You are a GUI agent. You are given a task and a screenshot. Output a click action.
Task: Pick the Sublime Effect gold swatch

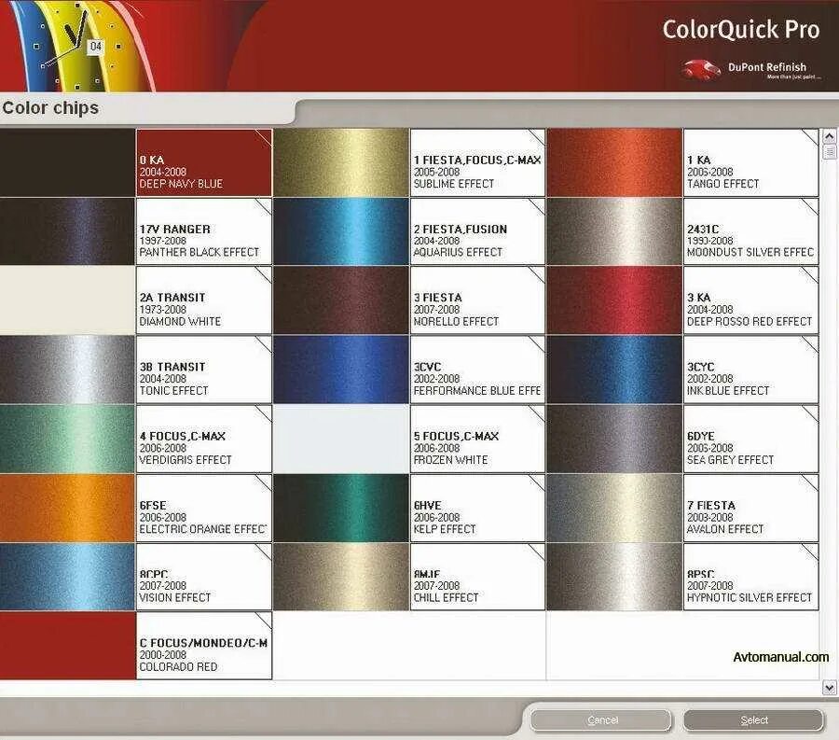(x=341, y=162)
